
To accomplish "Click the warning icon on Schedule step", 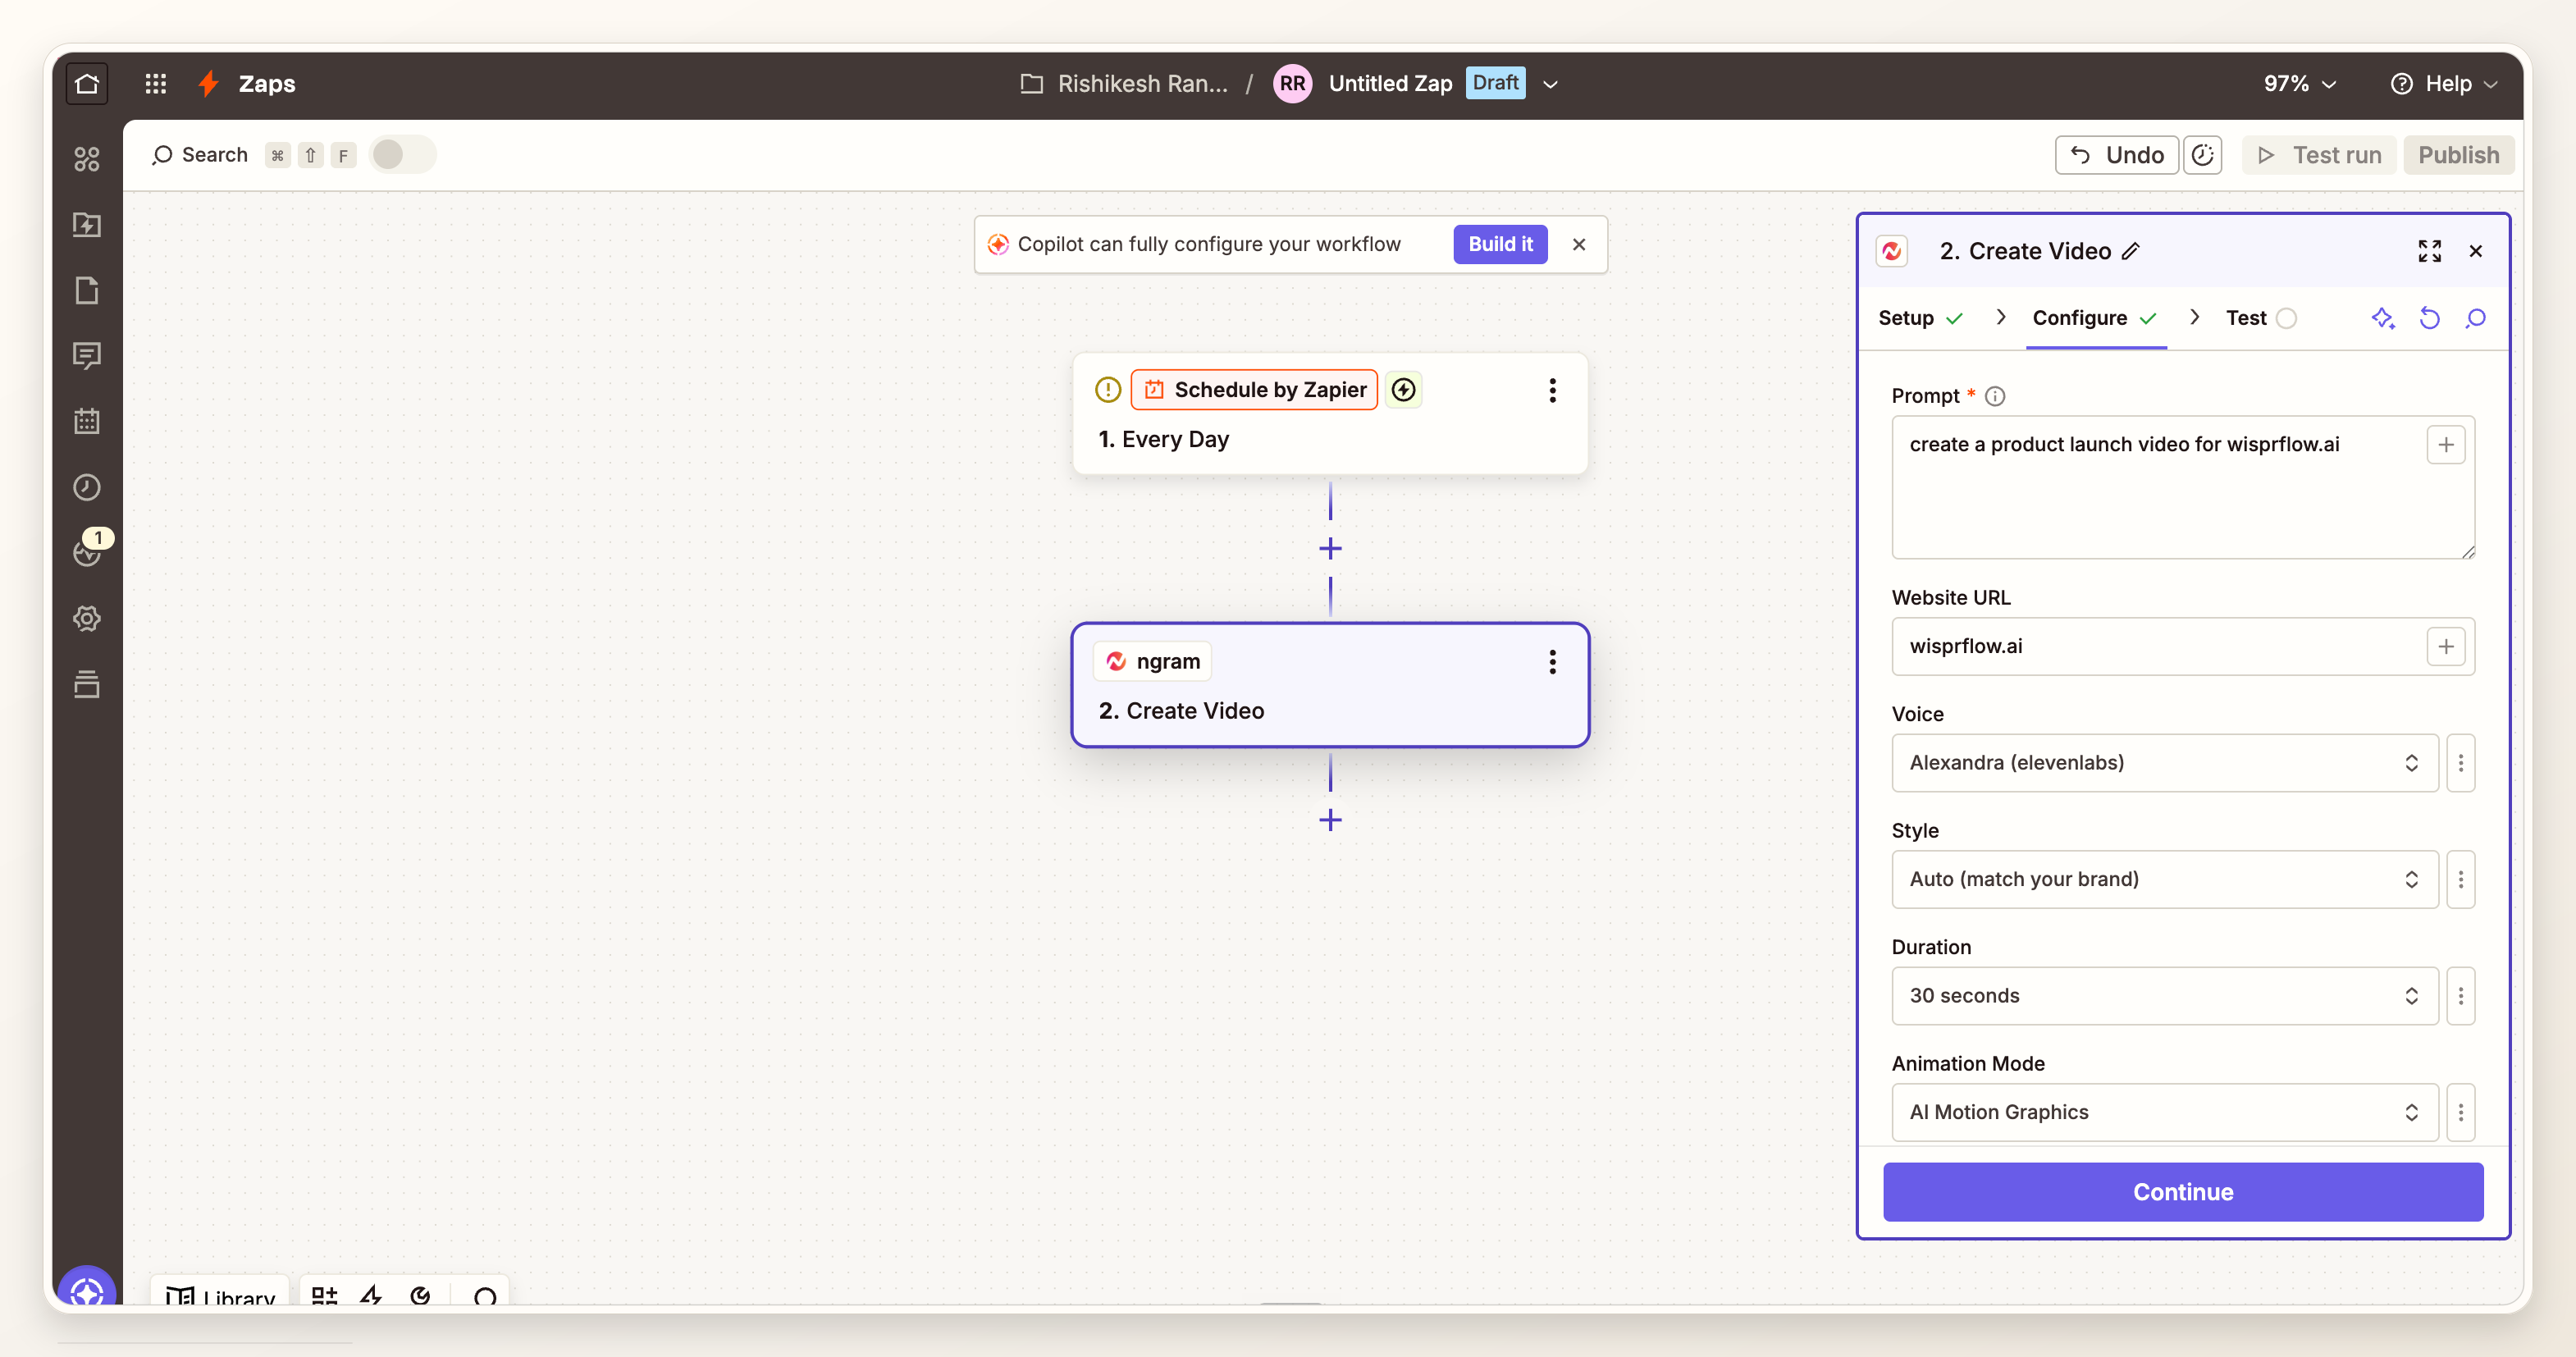I will (x=1108, y=389).
